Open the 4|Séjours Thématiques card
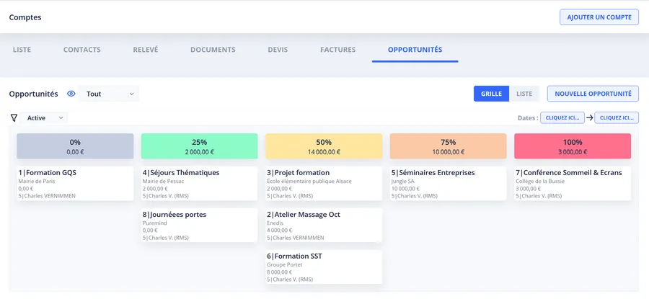649x299 pixels. click(x=200, y=184)
